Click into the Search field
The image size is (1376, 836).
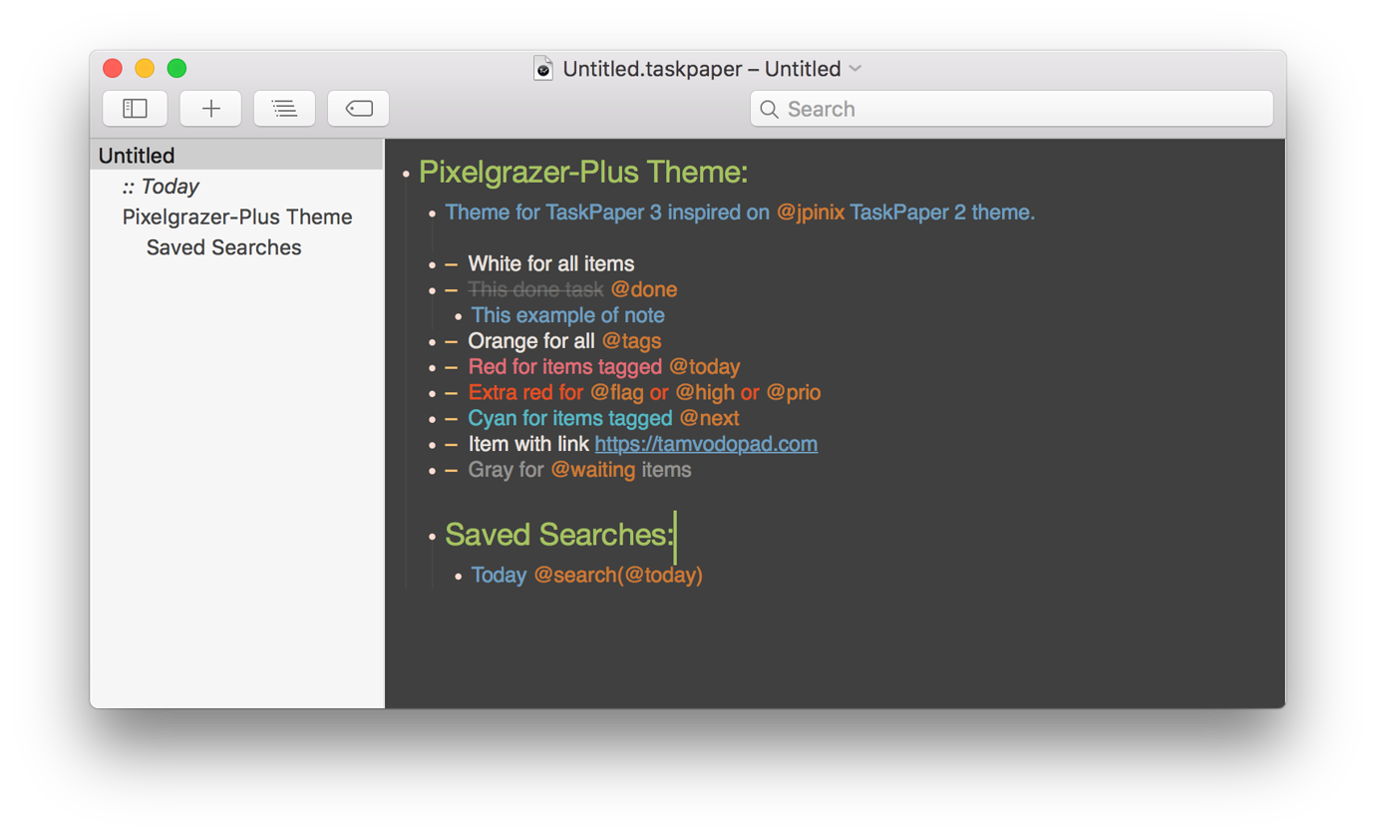[x=1011, y=109]
